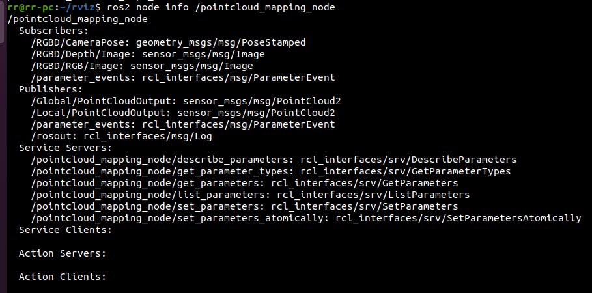592x293 pixels.
Task: Click the describe_parameters service line
Action: [x=274, y=160]
